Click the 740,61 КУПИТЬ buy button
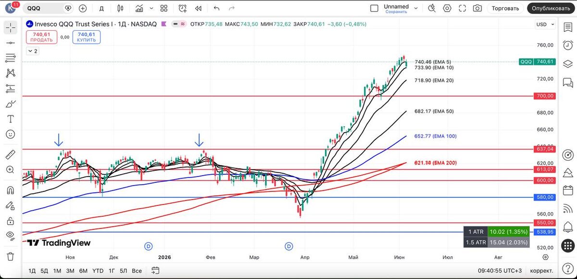The height and width of the screenshot is (279, 577). click(x=87, y=37)
